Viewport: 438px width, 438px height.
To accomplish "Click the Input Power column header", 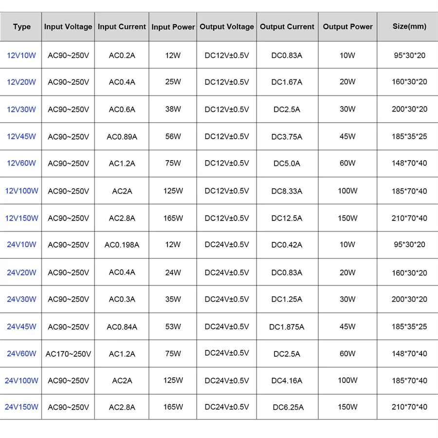I will tap(173, 27).
